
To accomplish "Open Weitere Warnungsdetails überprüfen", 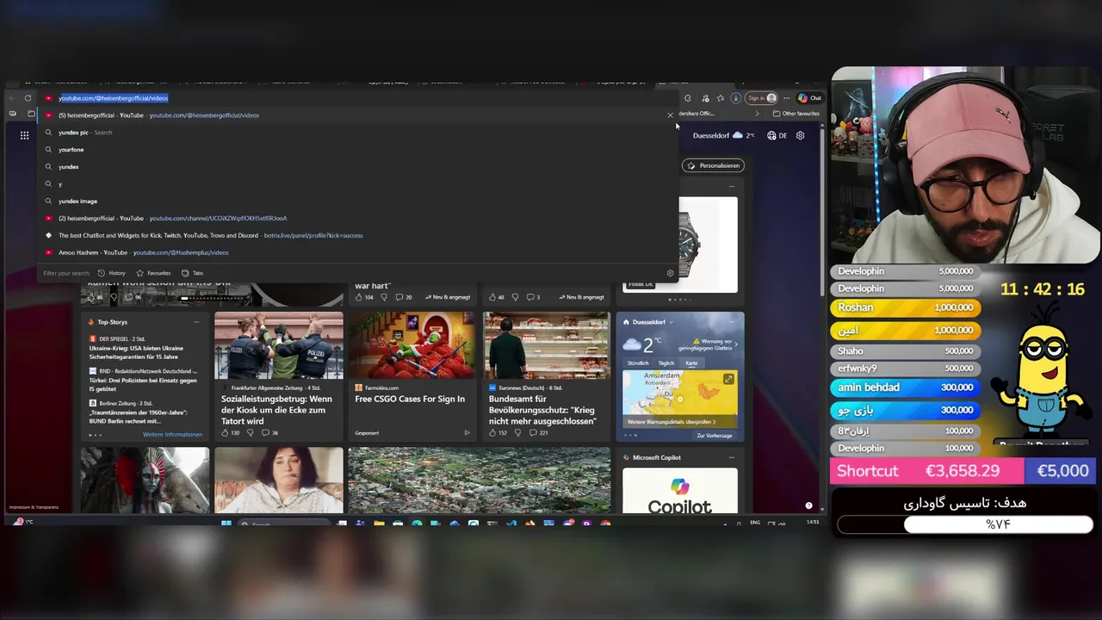I will click(x=672, y=422).
